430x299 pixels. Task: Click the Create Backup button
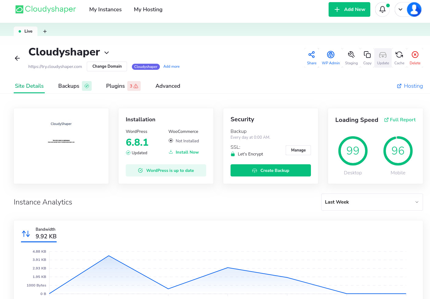click(x=270, y=170)
